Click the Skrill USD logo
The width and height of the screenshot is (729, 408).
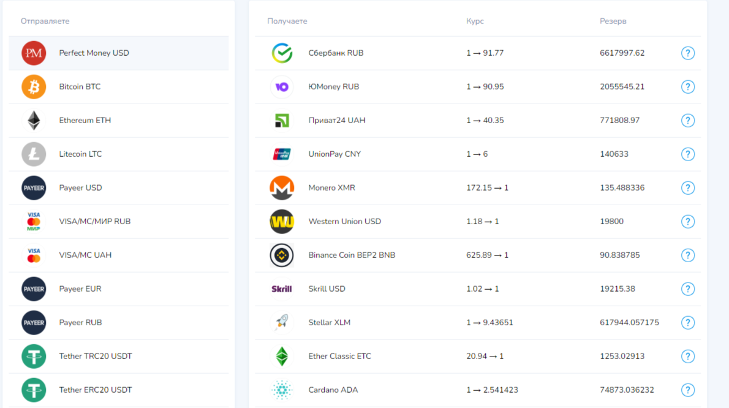282,289
